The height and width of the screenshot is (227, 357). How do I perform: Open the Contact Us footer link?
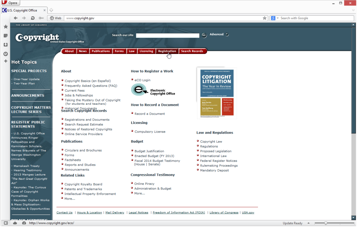click(64, 212)
